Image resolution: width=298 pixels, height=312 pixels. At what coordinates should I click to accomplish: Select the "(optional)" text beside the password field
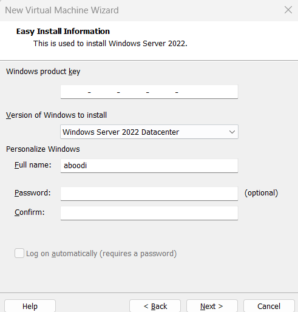[261, 193]
